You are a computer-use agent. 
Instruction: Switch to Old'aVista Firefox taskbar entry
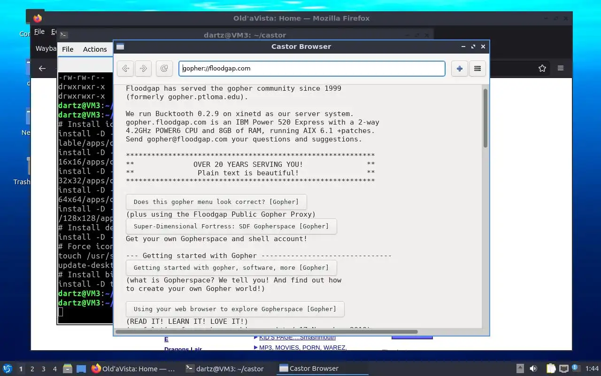pos(133,369)
